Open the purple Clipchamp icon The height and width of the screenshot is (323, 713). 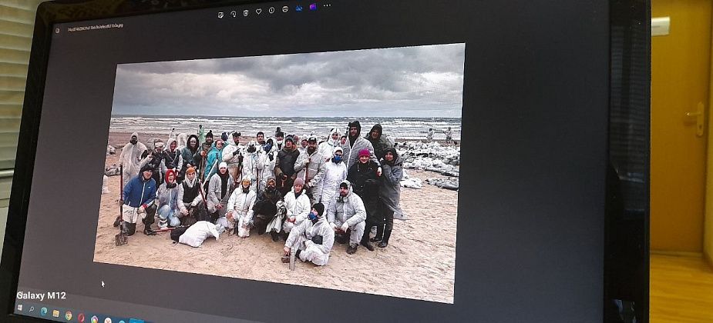[x=313, y=7]
